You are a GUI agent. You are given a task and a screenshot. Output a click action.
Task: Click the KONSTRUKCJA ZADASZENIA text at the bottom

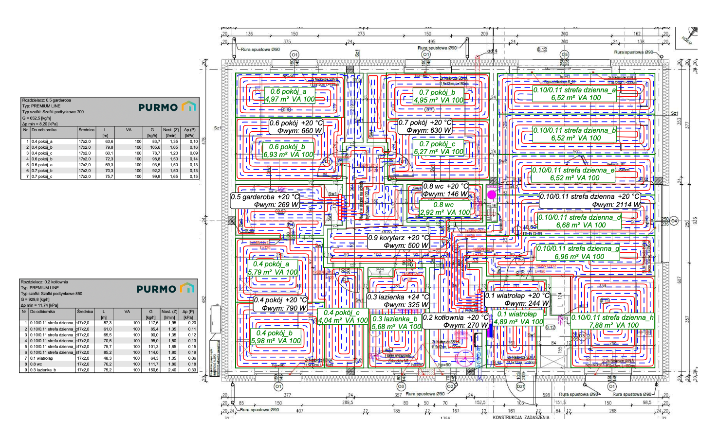point(521,418)
